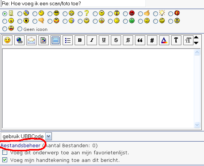The image size is (204, 166).
Task: Expand the toolbar with the down arrow
Action: coord(196,43)
